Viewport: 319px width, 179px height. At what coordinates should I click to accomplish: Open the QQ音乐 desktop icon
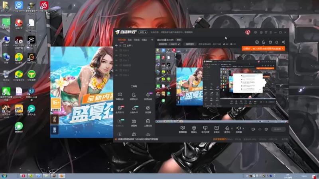(19, 58)
